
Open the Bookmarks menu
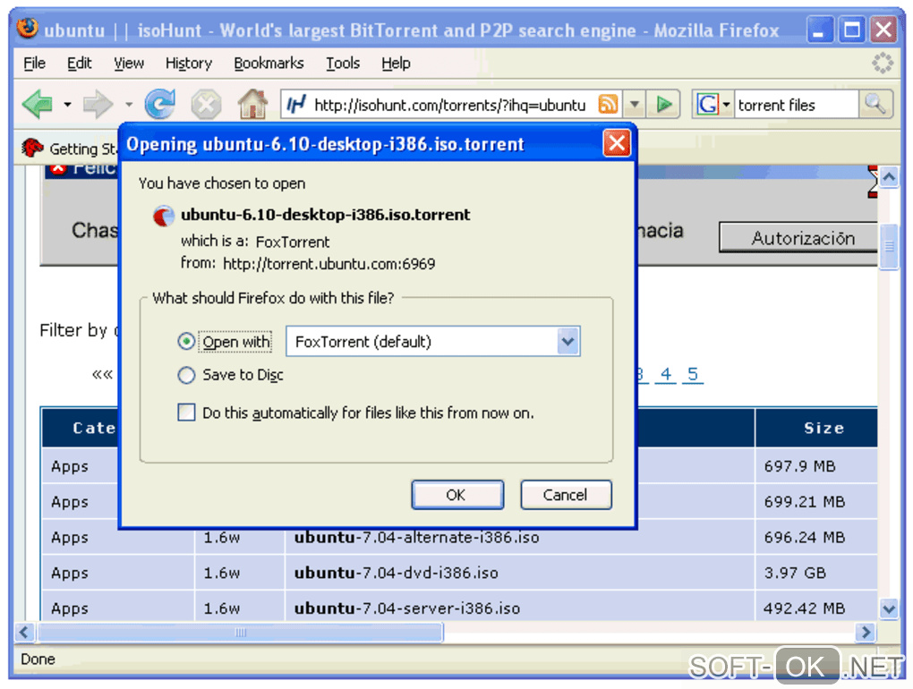coord(269,63)
